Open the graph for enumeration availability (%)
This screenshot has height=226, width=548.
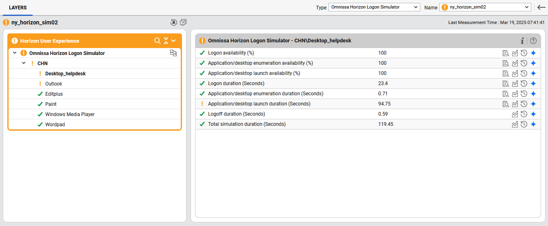pos(515,63)
